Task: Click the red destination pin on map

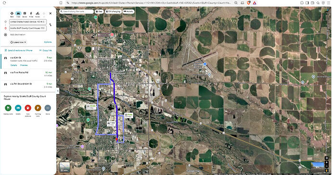Action: (x=116, y=139)
